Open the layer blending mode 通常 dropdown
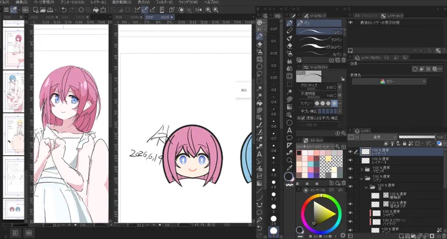This screenshot has height=239, width=447. tap(379, 137)
